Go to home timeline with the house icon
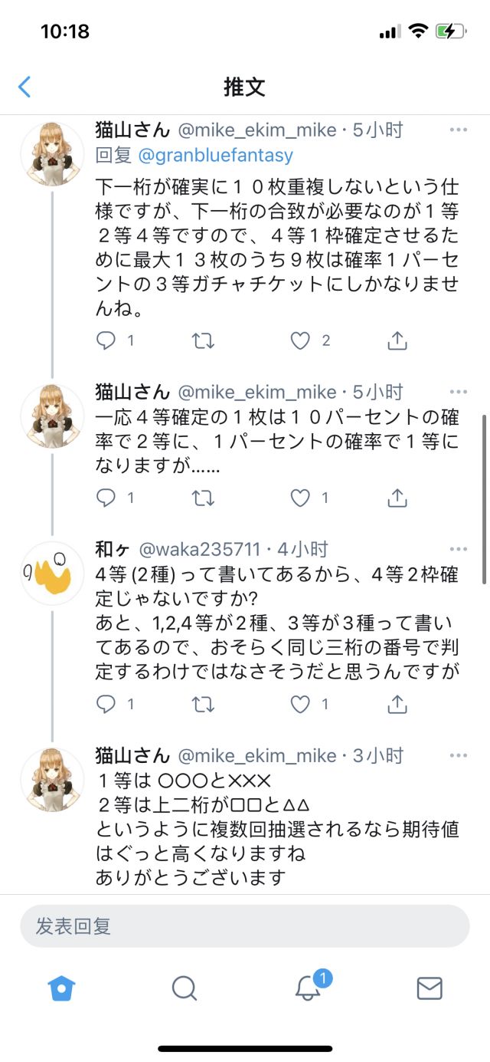 pos(60,989)
